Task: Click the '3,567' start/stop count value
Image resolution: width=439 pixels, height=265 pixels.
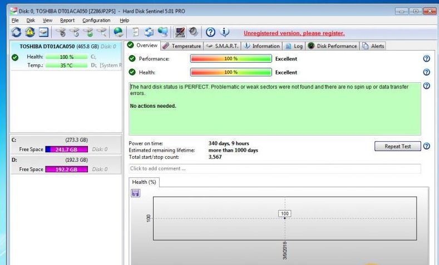Action: tap(215, 157)
